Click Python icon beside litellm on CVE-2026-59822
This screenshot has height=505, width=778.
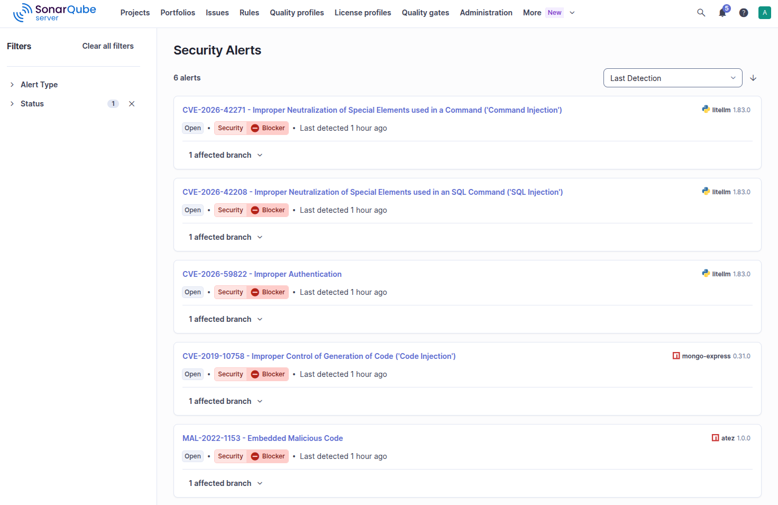706,274
